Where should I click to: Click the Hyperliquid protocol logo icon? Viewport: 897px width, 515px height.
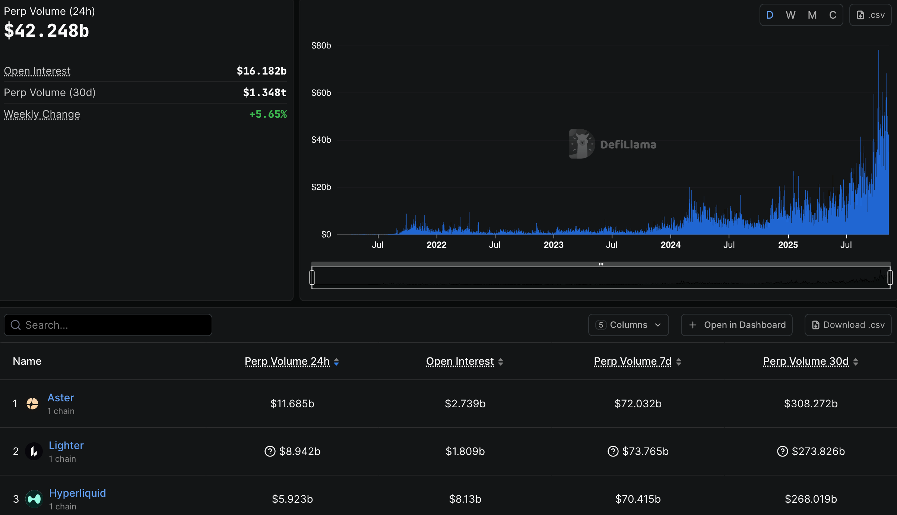(x=34, y=499)
